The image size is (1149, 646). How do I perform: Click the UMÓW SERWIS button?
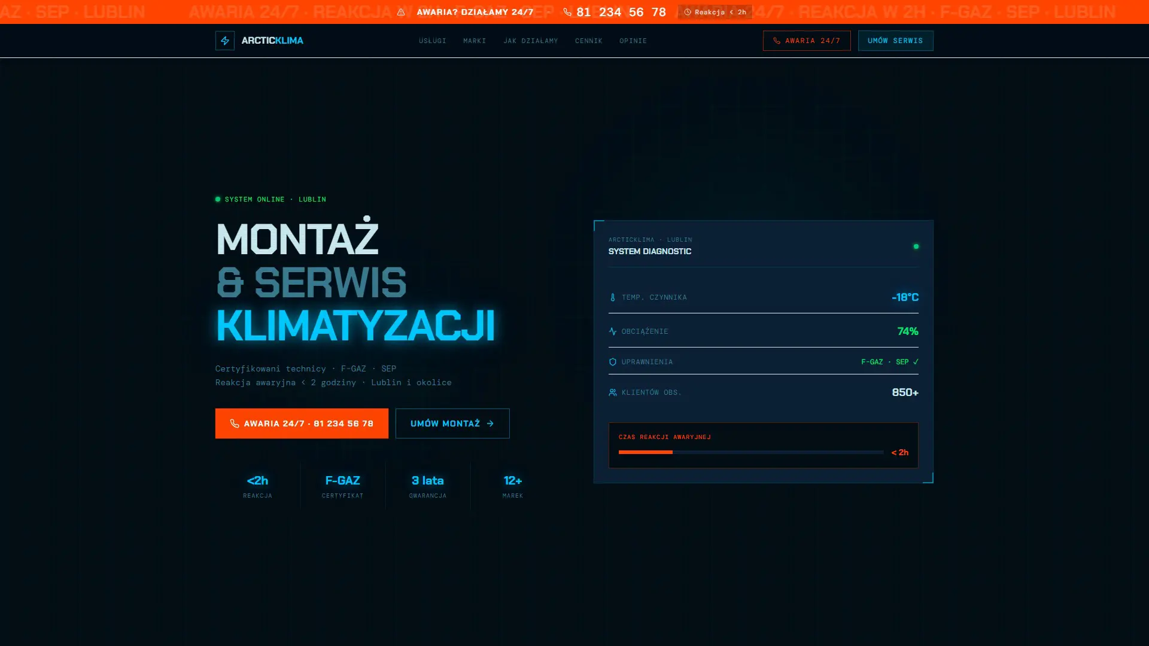point(895,41)
